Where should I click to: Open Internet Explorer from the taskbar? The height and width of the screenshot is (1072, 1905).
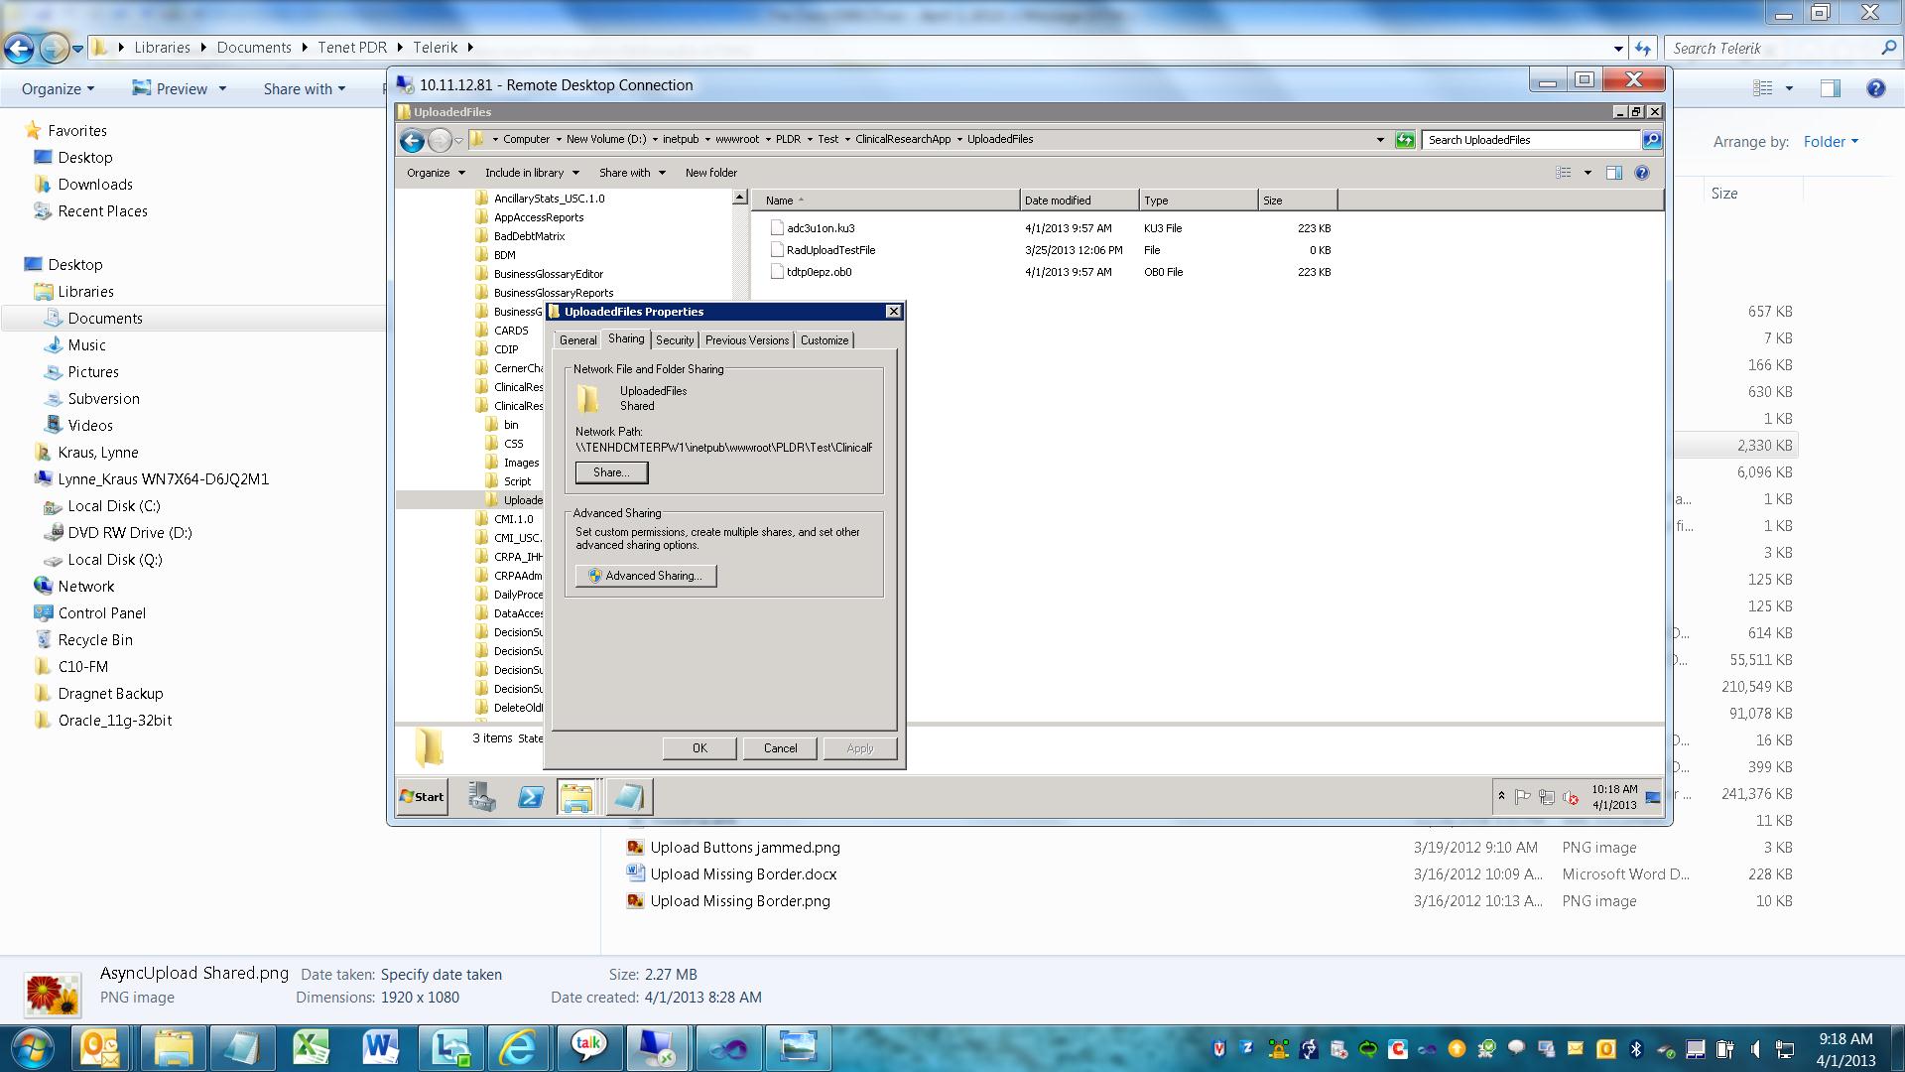click(x=518, y=1048)
